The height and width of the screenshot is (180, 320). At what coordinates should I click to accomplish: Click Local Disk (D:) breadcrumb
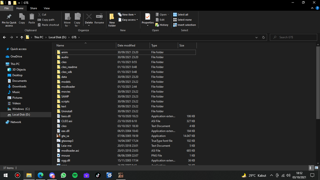[x=57, y=37]
